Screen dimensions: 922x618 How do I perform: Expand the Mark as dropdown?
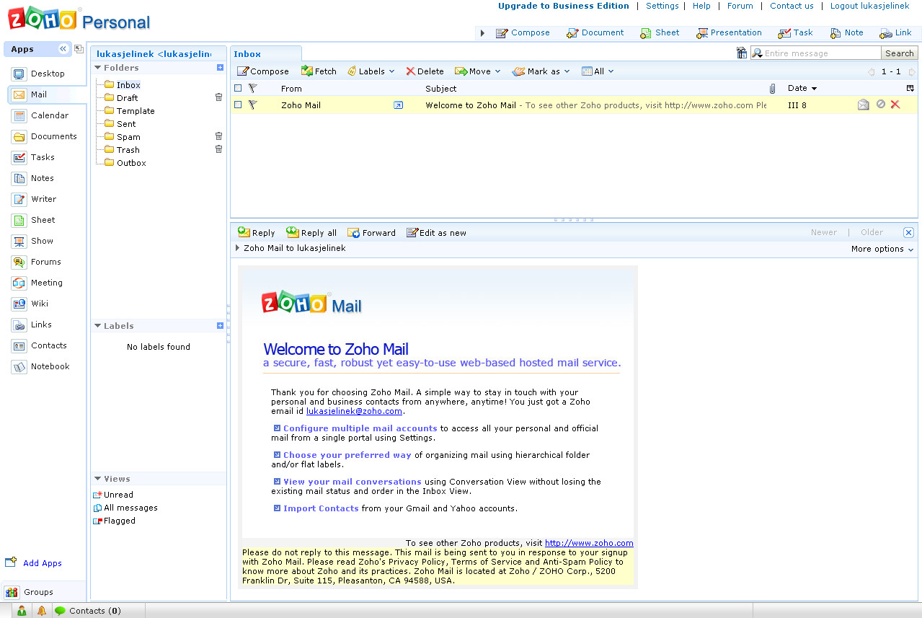[x=541, y=71]
